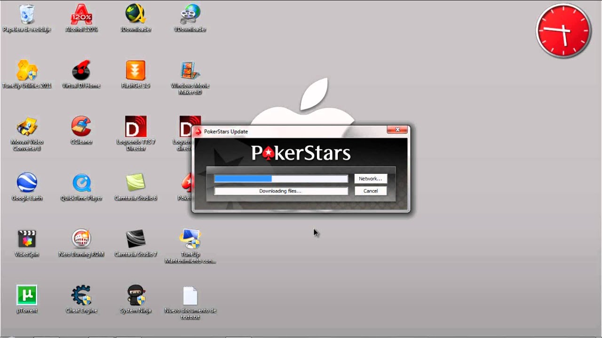Select the QuickTime Player icon

(x=81, y=183)
